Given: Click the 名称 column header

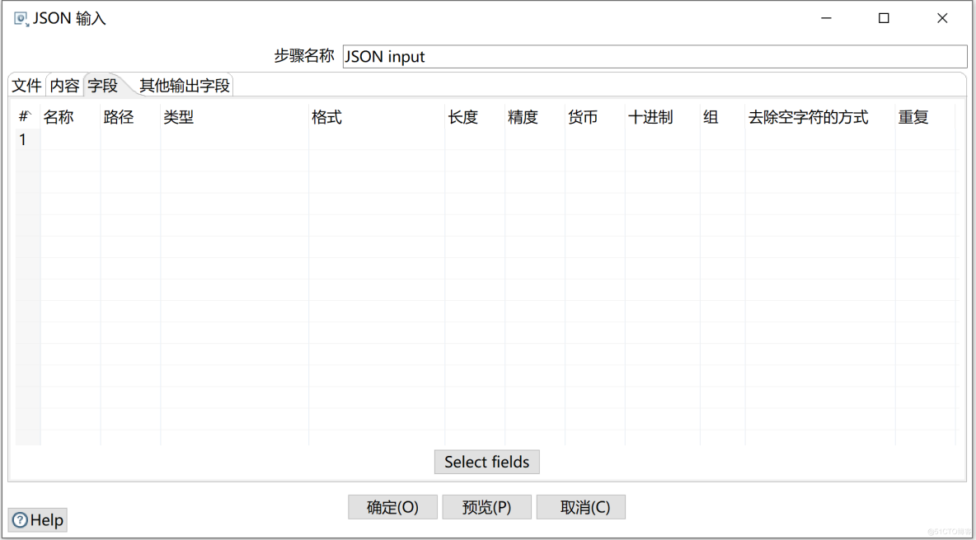Looking at the screenshot, I should coord(59,118).
